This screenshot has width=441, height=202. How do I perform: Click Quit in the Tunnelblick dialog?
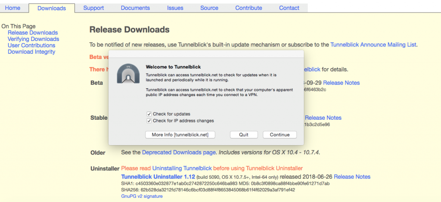pos(244,135)
